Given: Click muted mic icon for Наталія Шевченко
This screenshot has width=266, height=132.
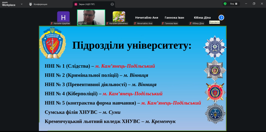Looking at the screenshot, I should (107, 23).
